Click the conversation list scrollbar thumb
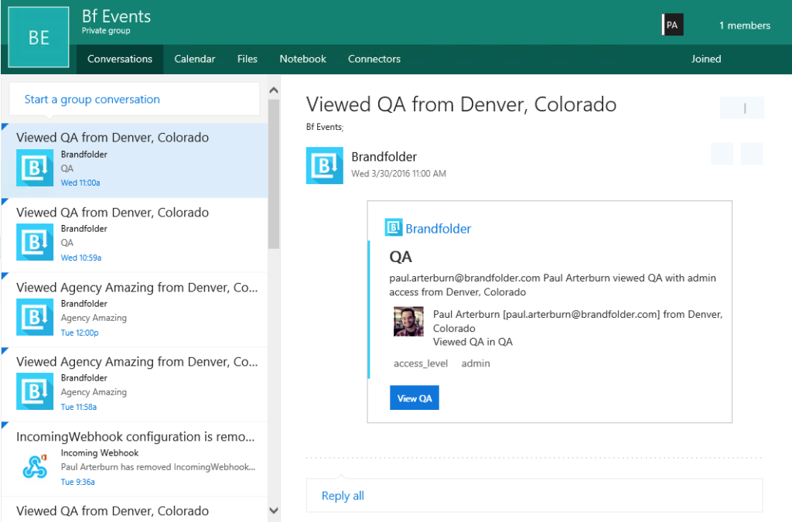 pyautogui.click(x=274, y=174)
